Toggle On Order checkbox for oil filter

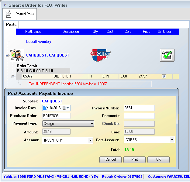point(164,77)
